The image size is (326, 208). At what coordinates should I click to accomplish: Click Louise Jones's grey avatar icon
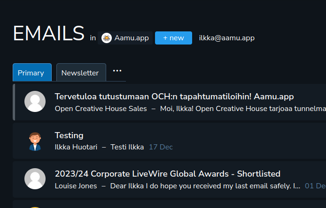tap(35, 178)
